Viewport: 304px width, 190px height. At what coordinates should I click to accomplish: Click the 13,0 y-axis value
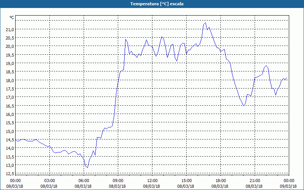coord(10,165)
